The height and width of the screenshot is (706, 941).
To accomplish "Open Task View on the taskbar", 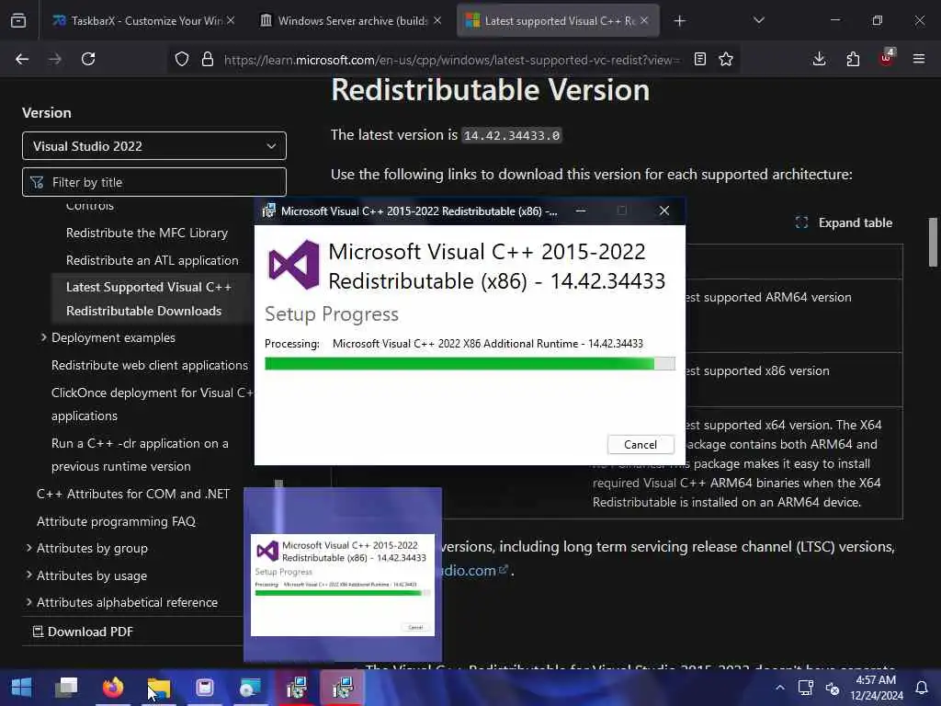I will click(66, 687).
